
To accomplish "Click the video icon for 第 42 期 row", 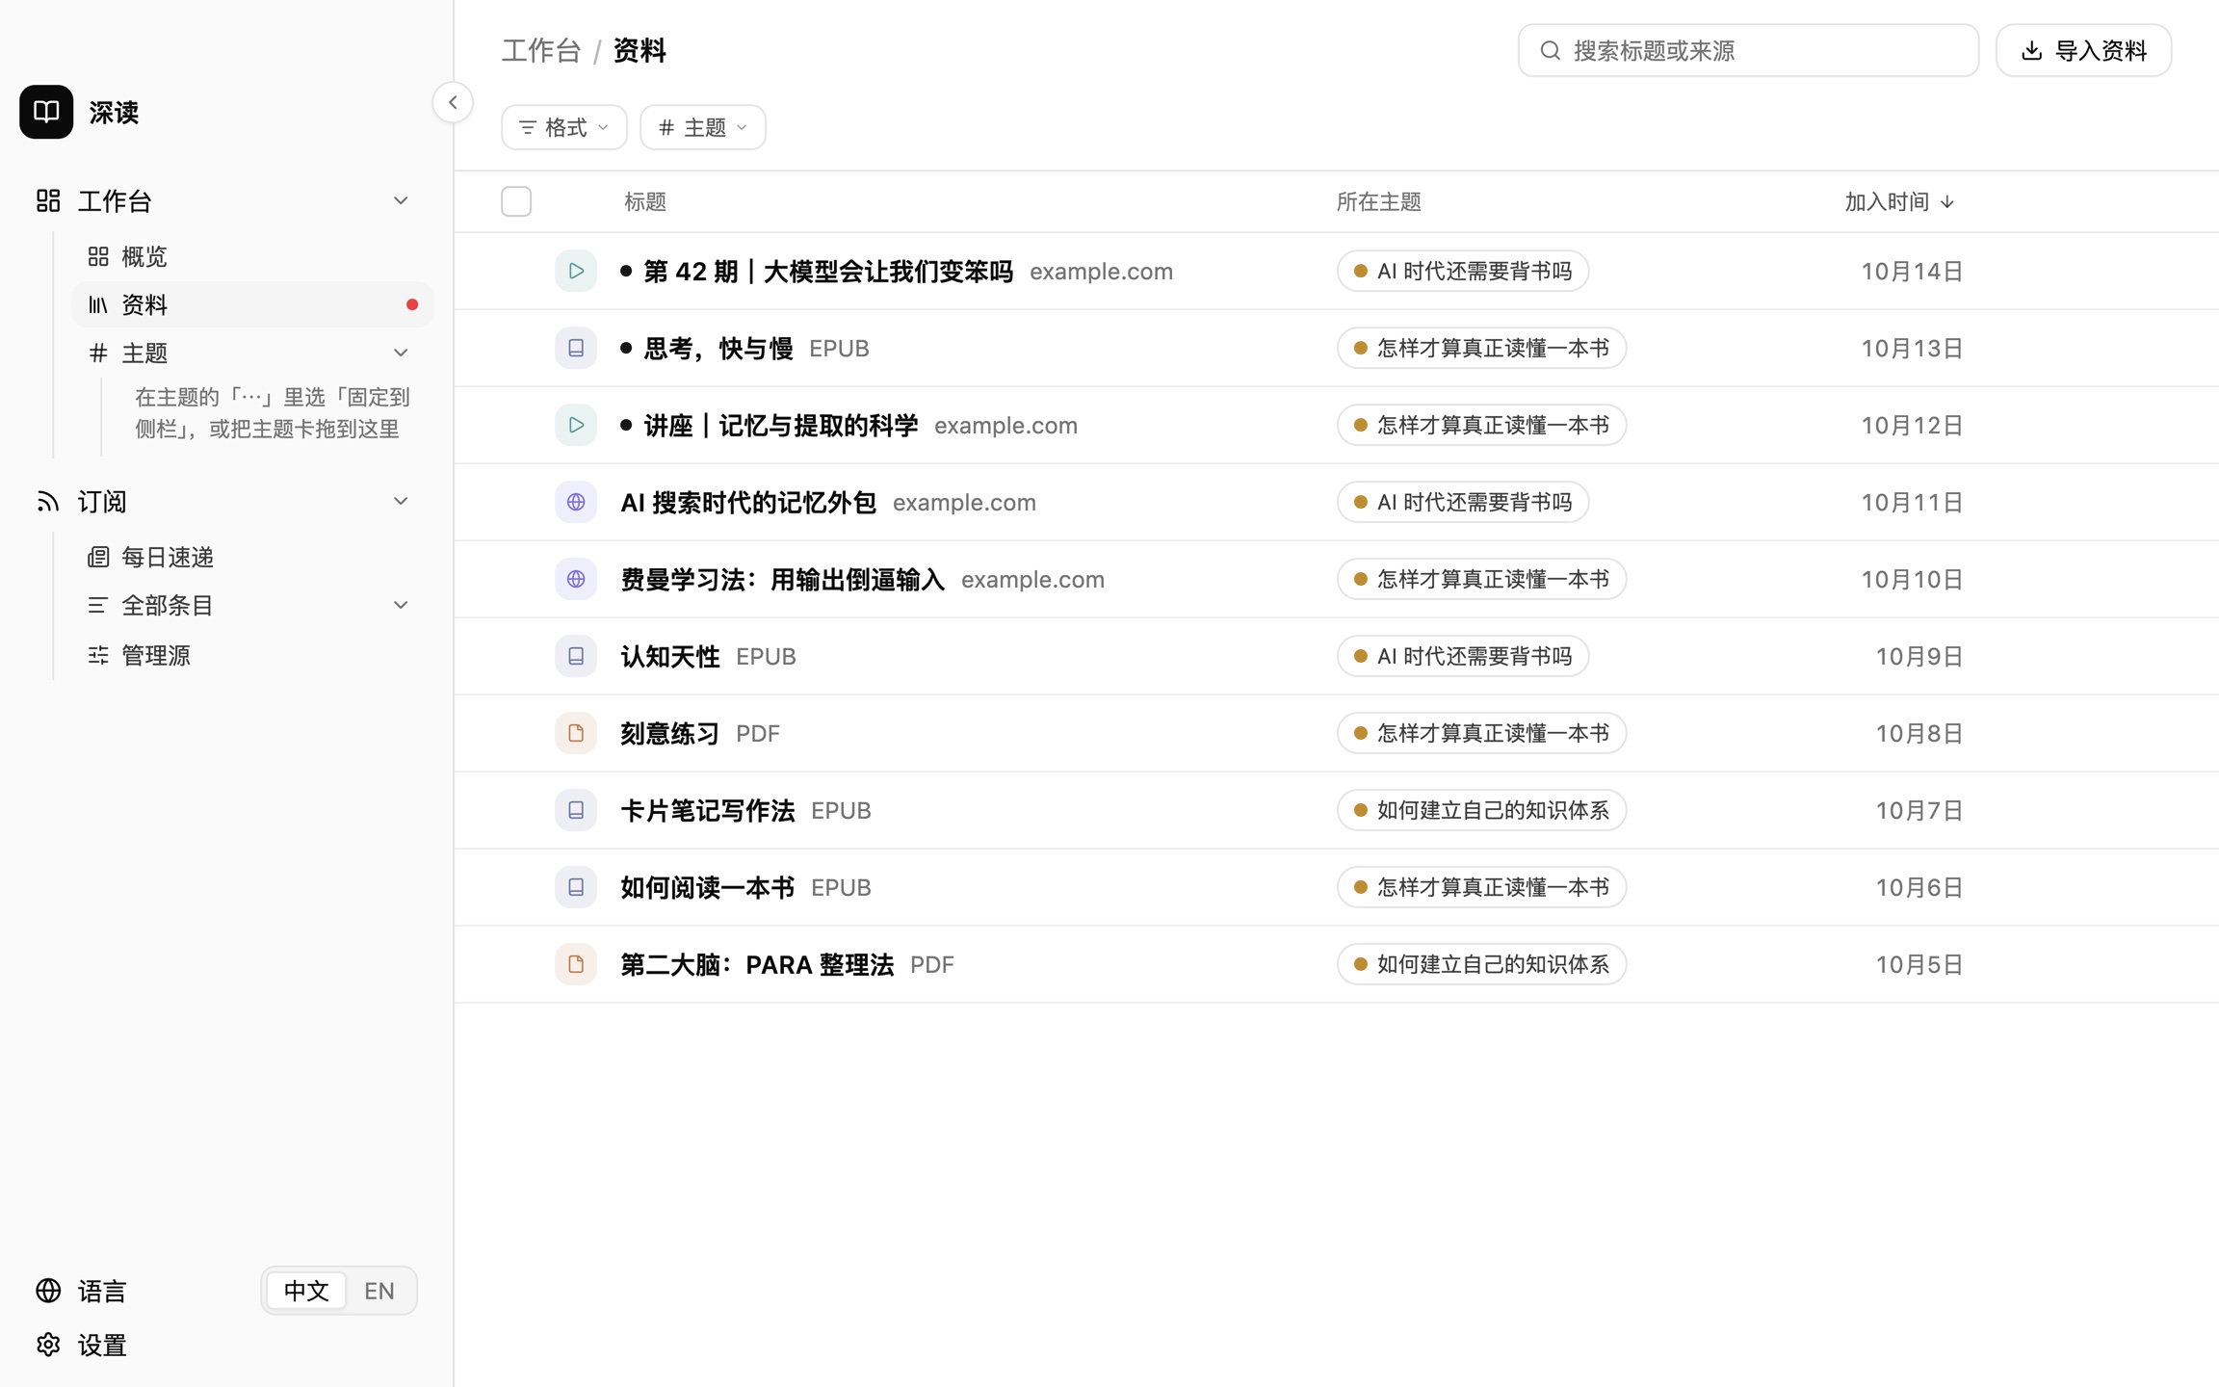I will (576, 271).
